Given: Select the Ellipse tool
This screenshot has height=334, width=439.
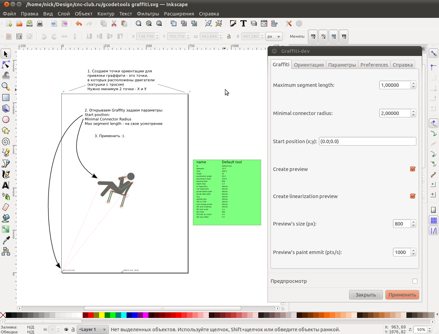Looking at the screenshot, I should (x=6, y=119).
